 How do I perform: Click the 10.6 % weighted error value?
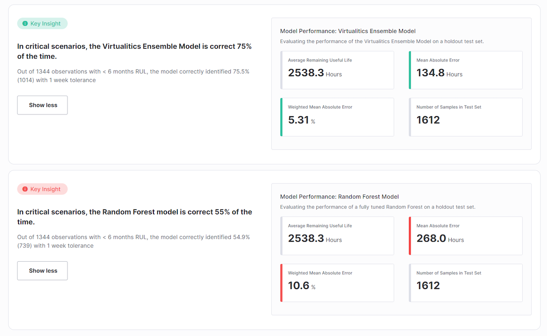(x=302, y=286)
